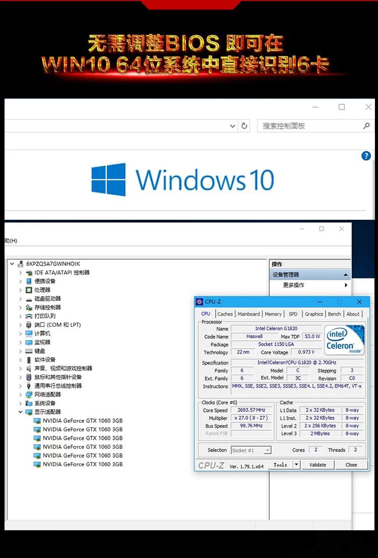Click the Validate button in CPU-Z
The width and height of the screenshot is (378, 558).
(318, 465)
